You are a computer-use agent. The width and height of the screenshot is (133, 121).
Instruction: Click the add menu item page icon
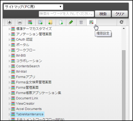tap(40, 22)
